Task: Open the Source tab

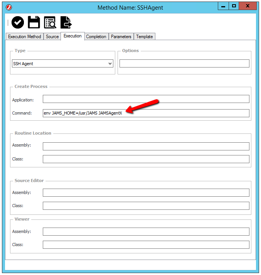Action: pyautogui.click(x=52, y=37)
